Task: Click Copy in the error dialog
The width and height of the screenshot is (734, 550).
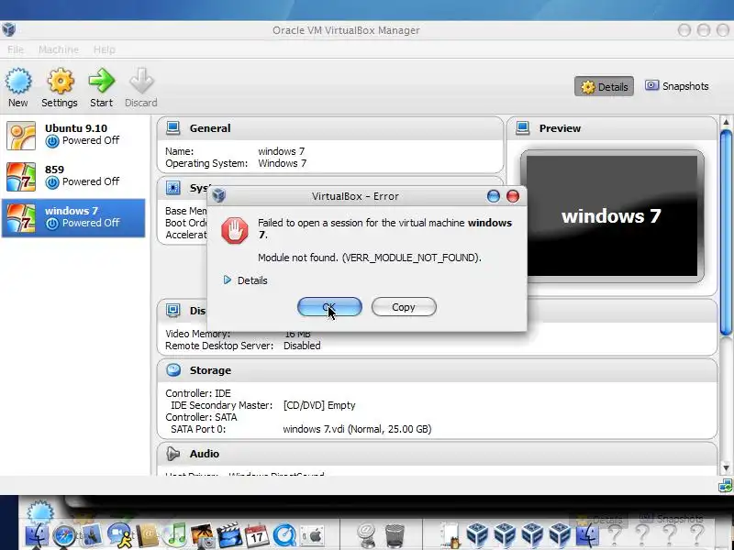Action: (404, 307)
